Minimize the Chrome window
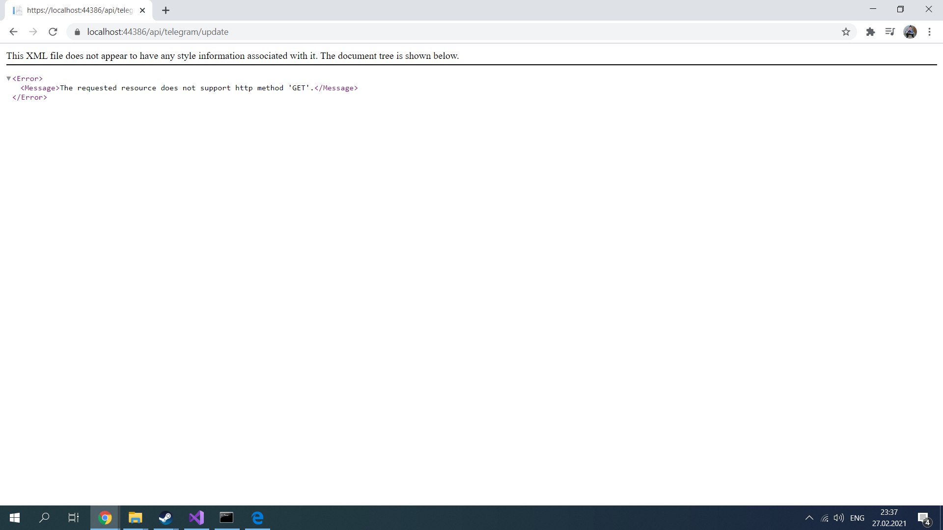Screen dimensions: 943x530 click(873, 9)
